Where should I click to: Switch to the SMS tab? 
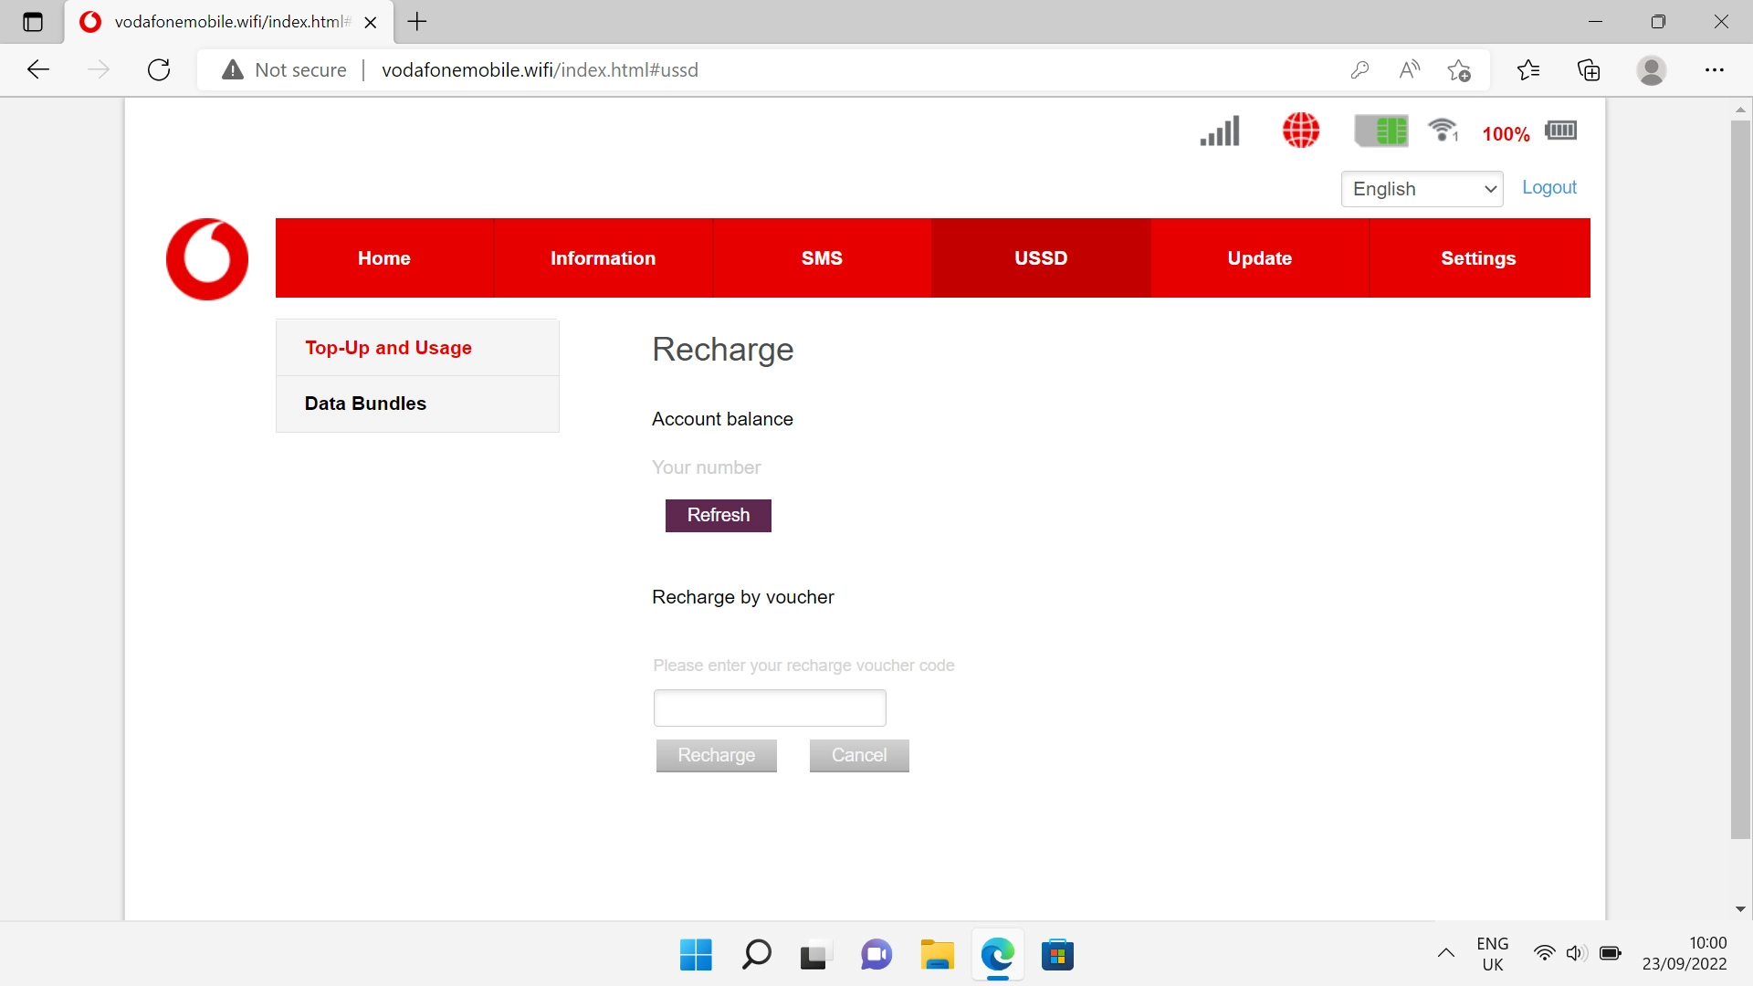click(821, 257)
